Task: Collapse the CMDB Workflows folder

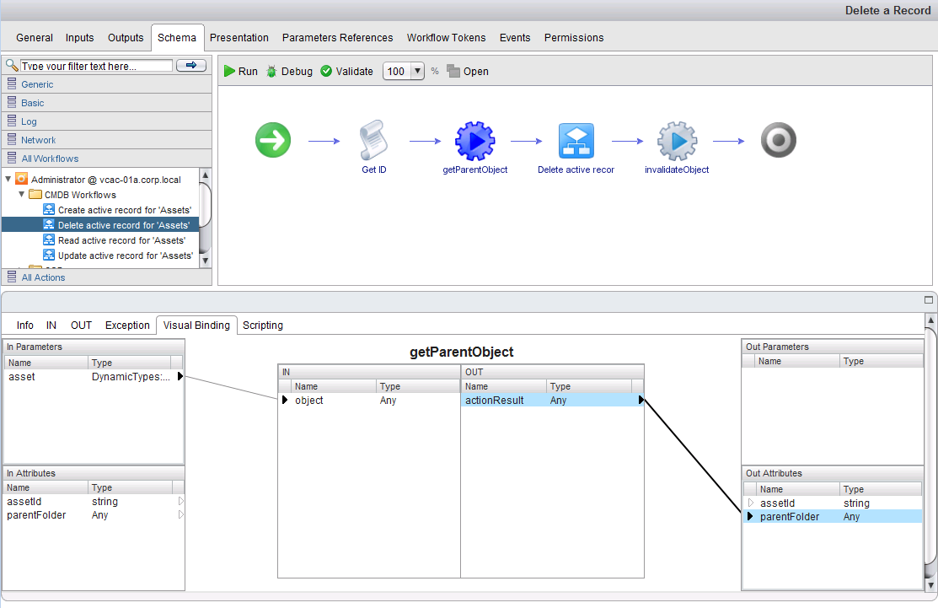Action: click(x=22, y=195)
